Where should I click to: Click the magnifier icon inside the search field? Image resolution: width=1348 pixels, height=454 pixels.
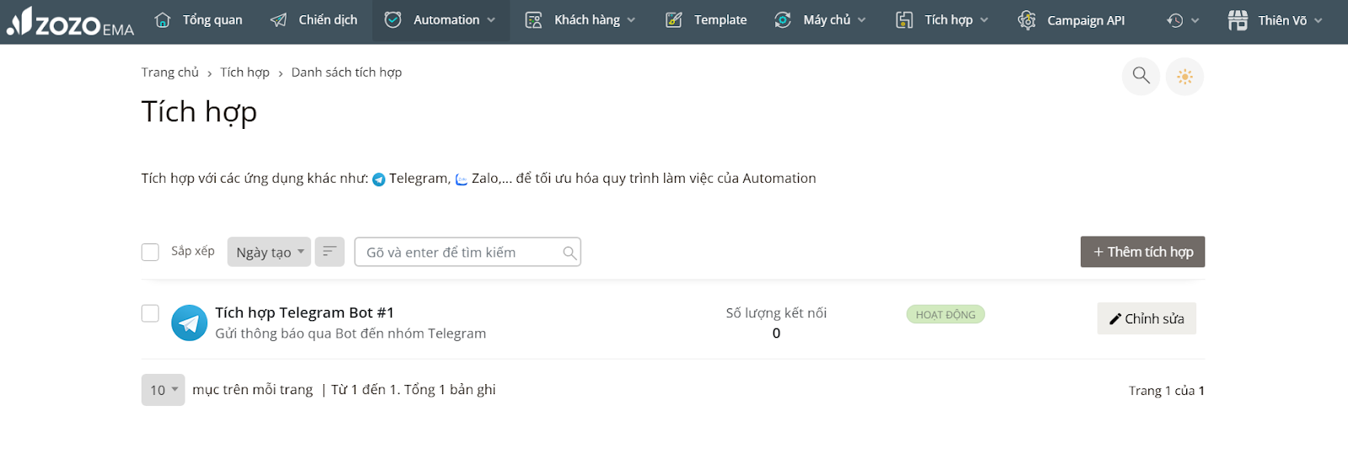coord(570,253)
